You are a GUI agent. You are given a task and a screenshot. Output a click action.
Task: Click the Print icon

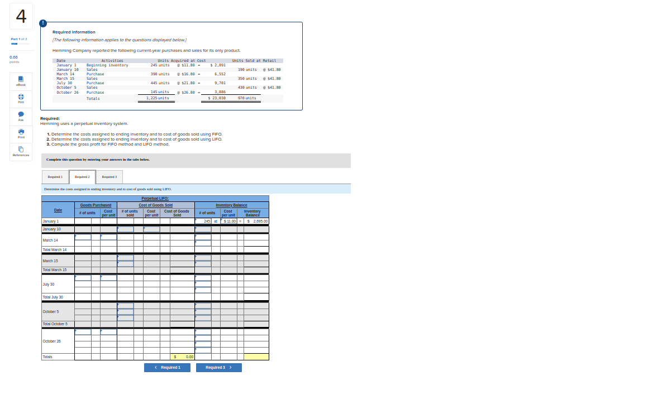pos(21,132)
